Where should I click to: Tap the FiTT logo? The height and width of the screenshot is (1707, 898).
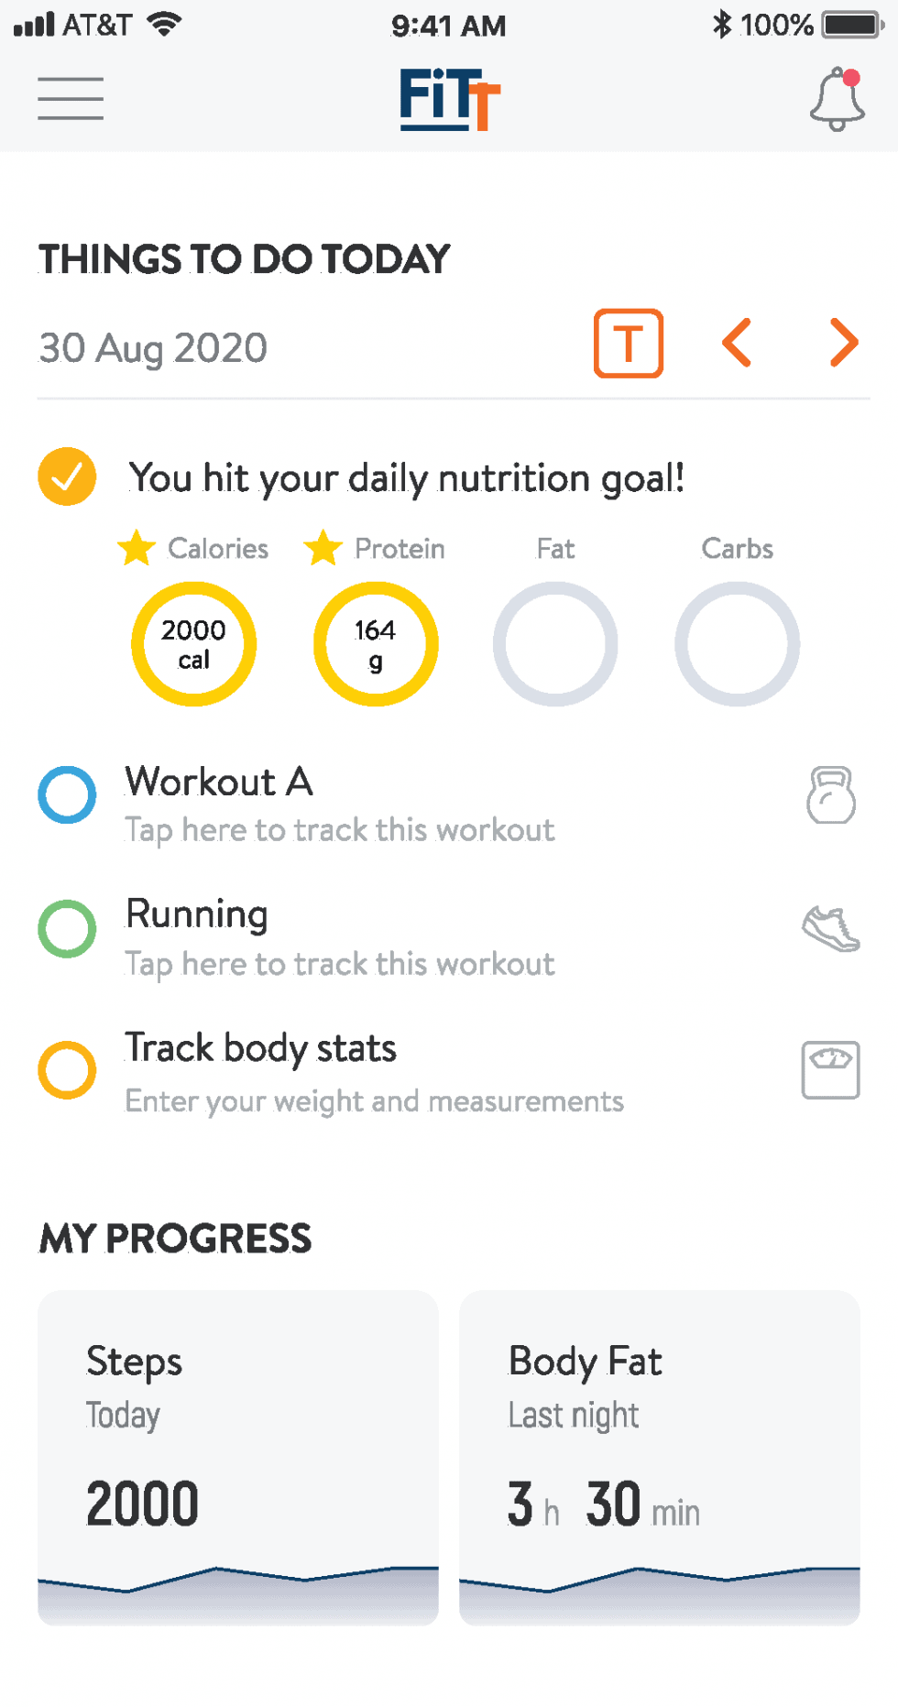point(449,99)
